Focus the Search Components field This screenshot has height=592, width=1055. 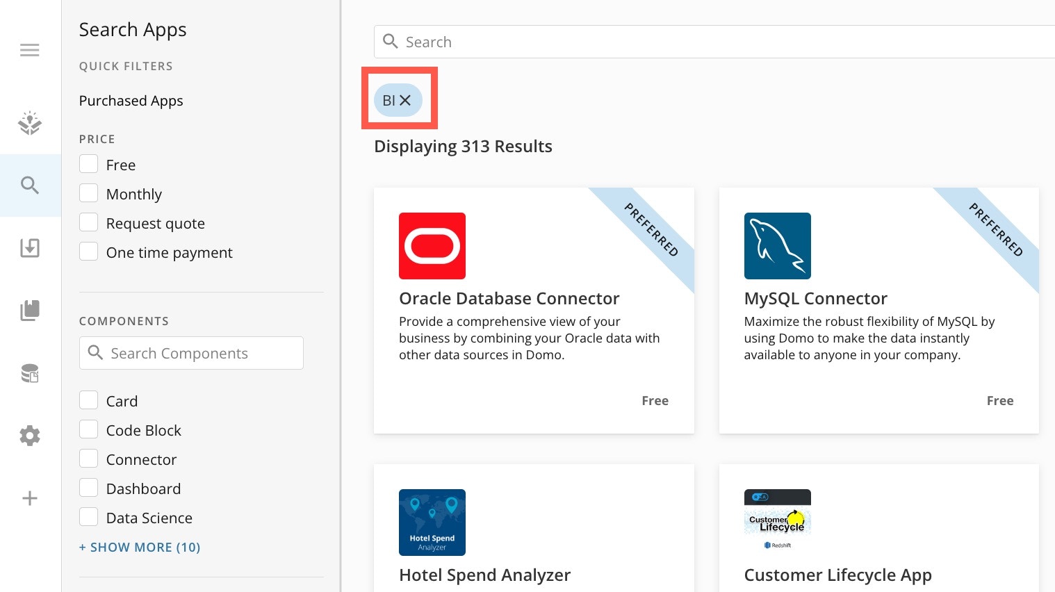coord(191,353)
